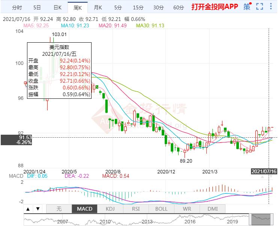The height and width of the screenshot is (226, 278).
Task: Activate the DMI indicator
Action: [212, 209]
